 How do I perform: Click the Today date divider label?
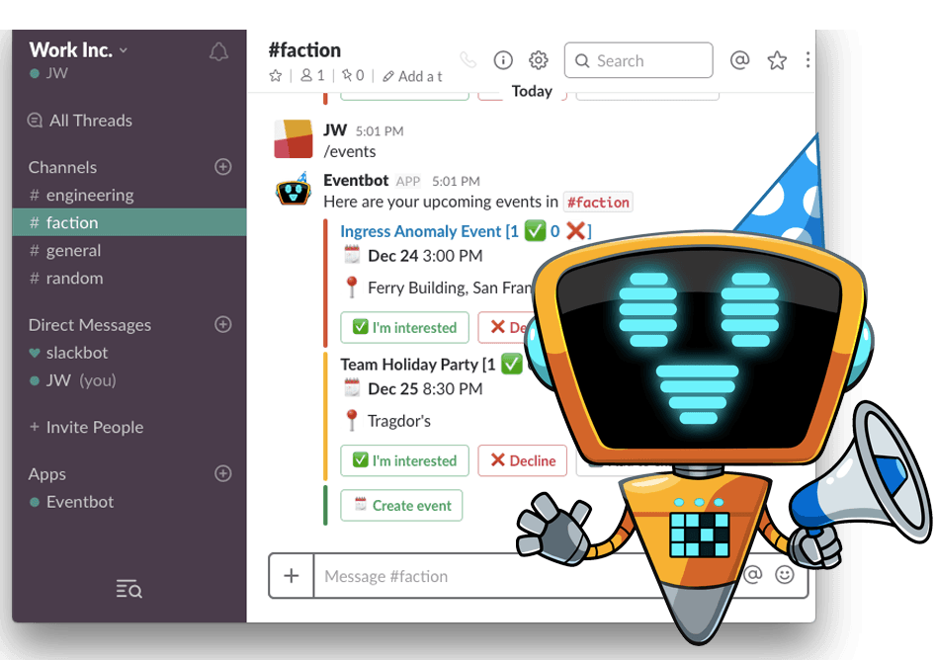(x=532, y=91)
